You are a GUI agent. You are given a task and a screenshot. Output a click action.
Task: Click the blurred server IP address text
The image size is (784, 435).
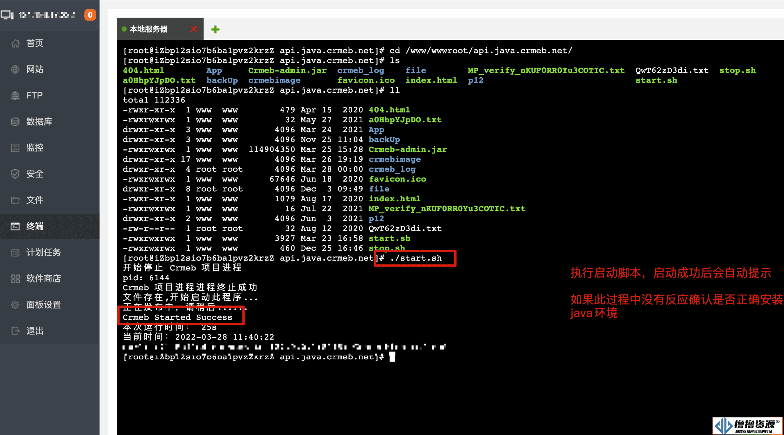tap(47, 15)
